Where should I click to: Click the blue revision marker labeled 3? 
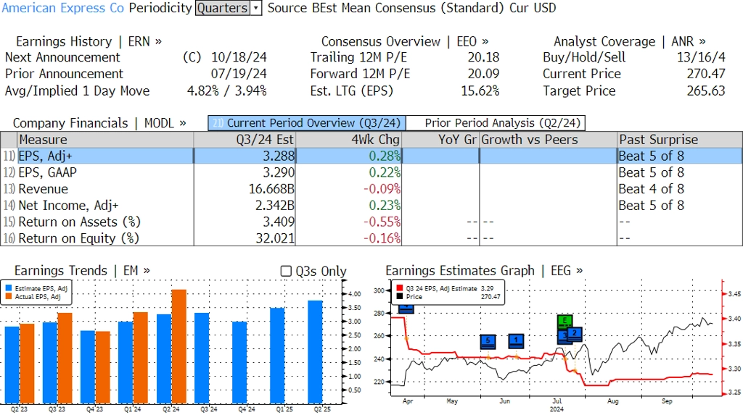[x=562, y=337]
